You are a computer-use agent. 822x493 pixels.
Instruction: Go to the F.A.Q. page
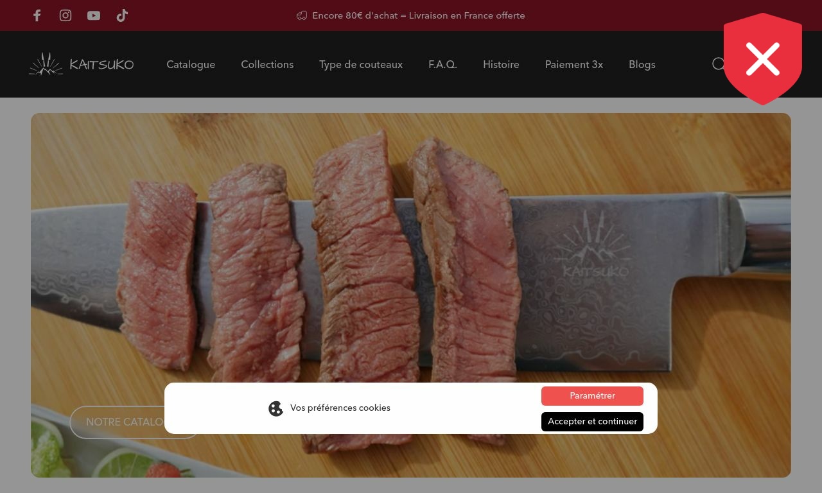pos(442,64)
